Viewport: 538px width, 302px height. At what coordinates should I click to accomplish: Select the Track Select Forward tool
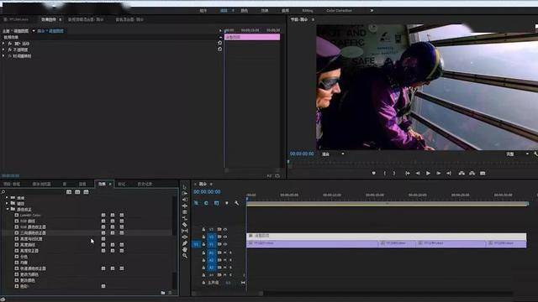point(185,194)
